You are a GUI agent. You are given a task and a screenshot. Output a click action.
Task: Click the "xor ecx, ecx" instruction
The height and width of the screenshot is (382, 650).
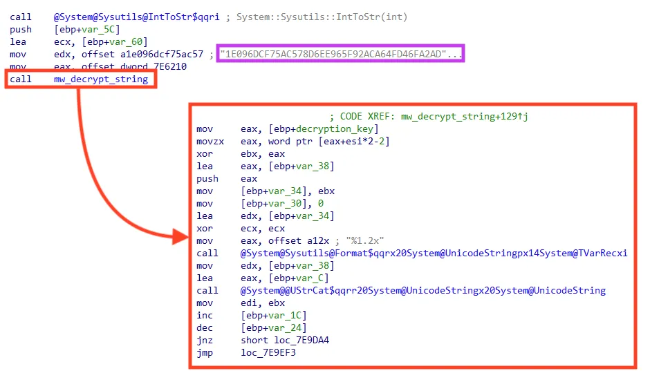pyautogui.click(x=241, y=228)
